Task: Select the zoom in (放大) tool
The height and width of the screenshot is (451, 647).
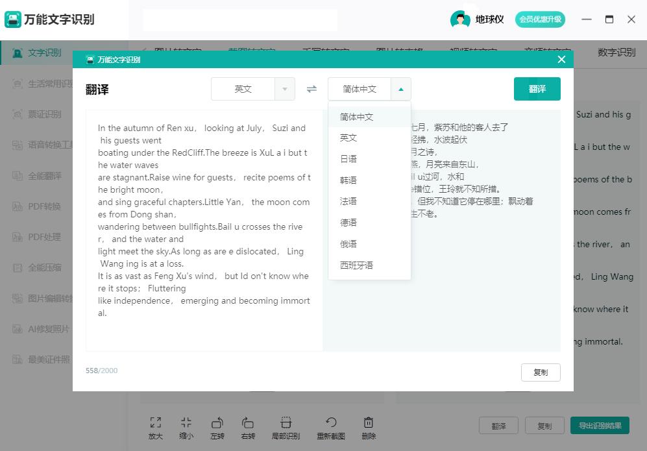Action: 156,427
